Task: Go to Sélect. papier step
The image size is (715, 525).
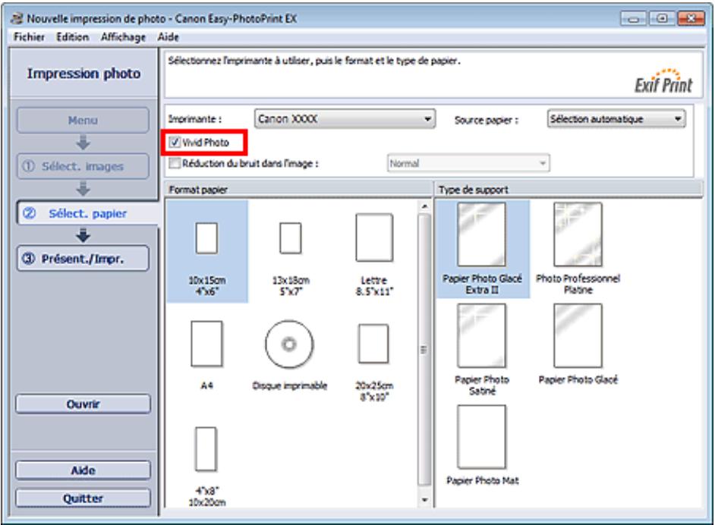Action: pos(87,213)
